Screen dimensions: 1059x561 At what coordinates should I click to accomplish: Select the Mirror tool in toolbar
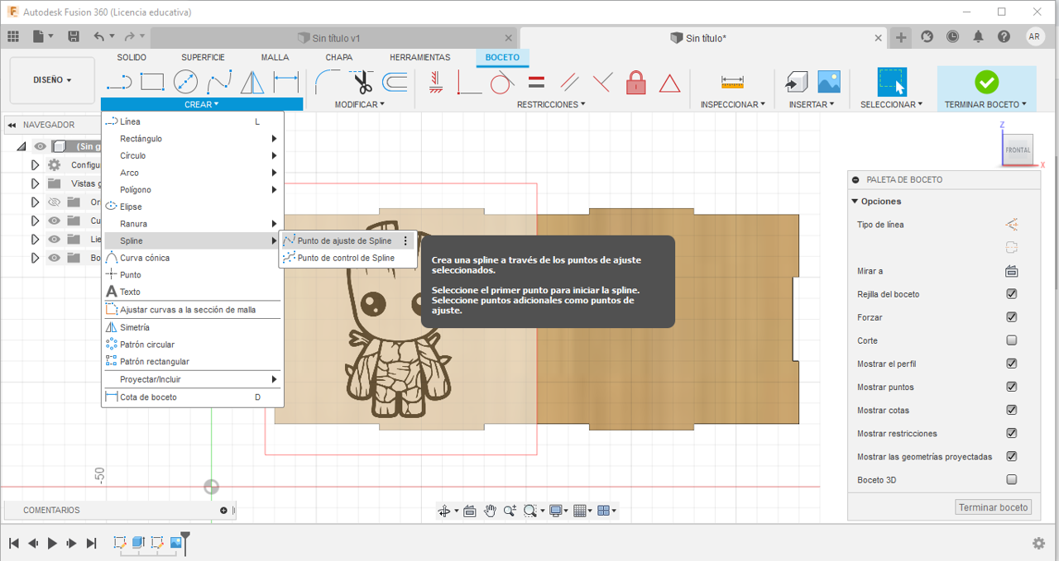click(x=252, y=83)
